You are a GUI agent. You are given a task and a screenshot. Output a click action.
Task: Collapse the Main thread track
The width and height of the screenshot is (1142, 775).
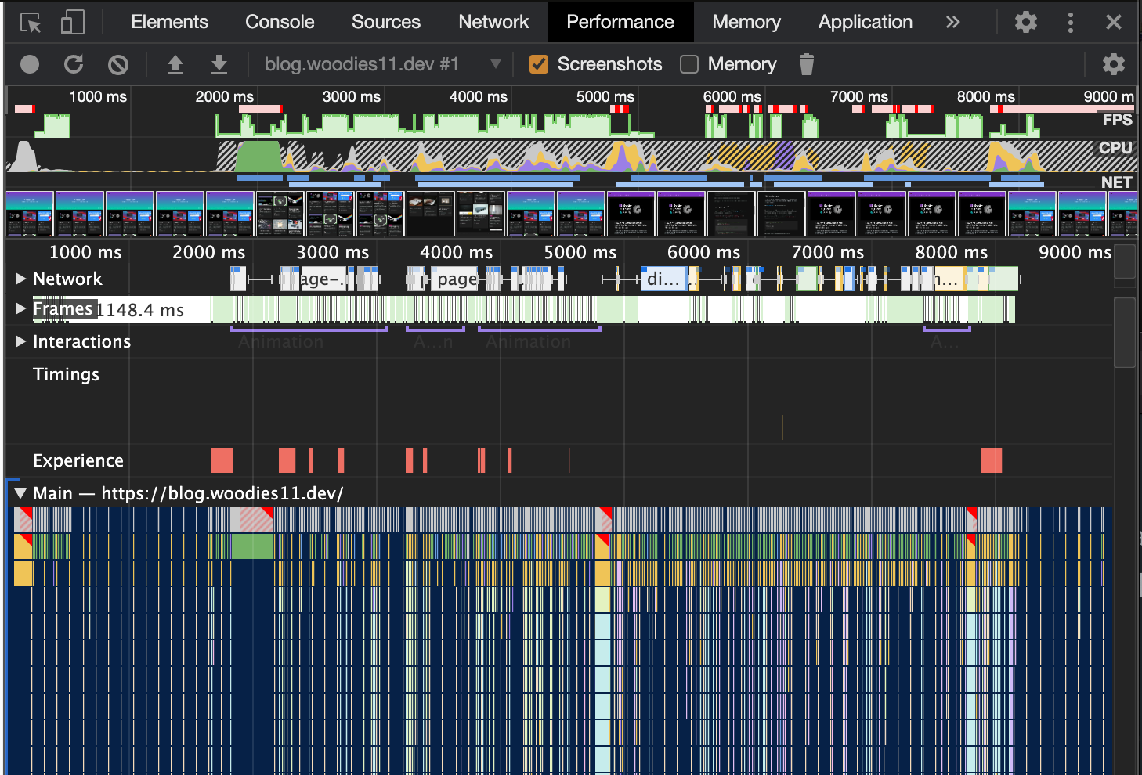pyautogui.click(x=21, y=493)
